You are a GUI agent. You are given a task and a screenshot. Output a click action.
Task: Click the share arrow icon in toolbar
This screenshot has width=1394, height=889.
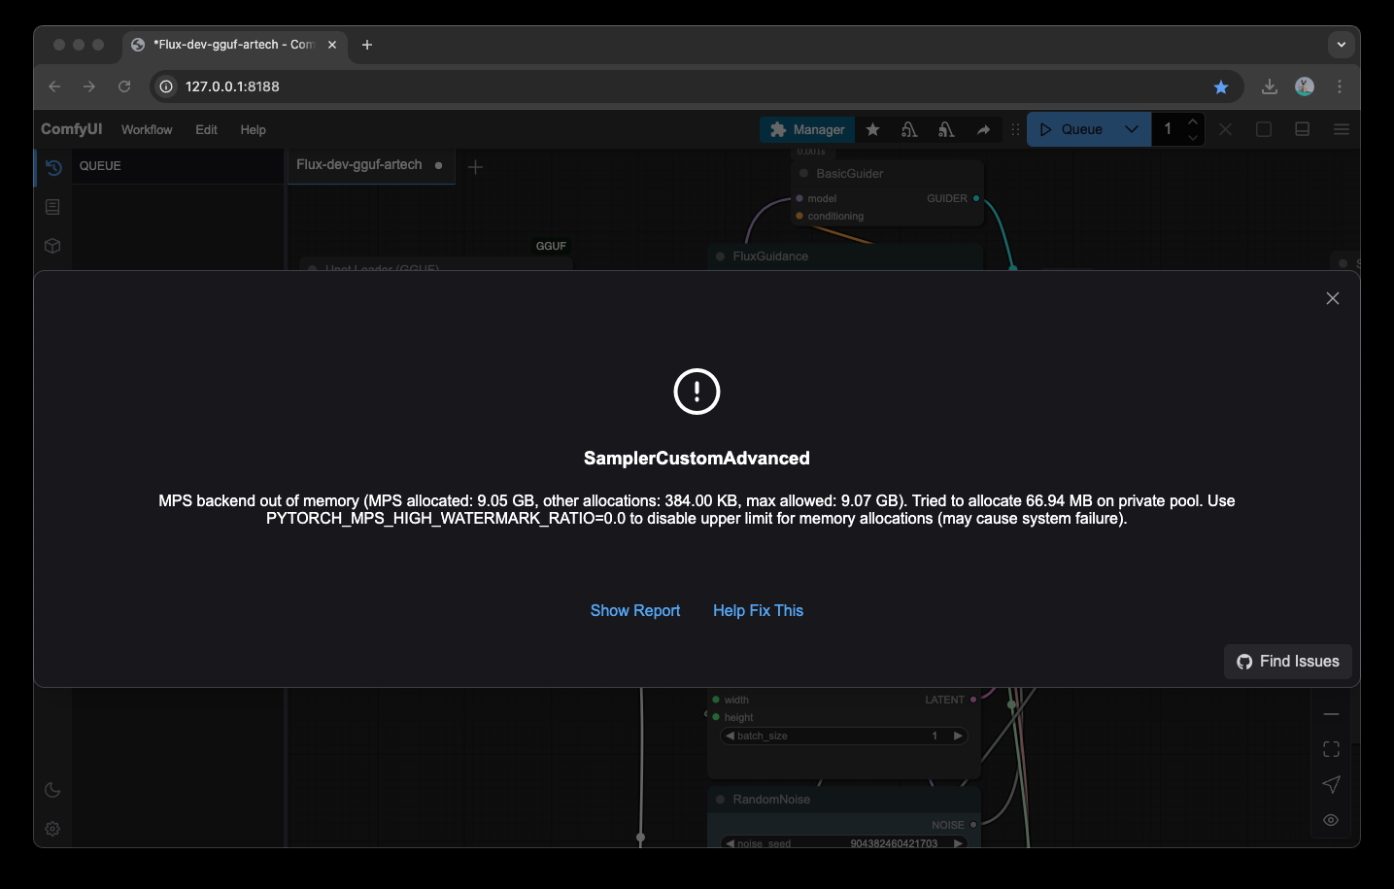983,129
